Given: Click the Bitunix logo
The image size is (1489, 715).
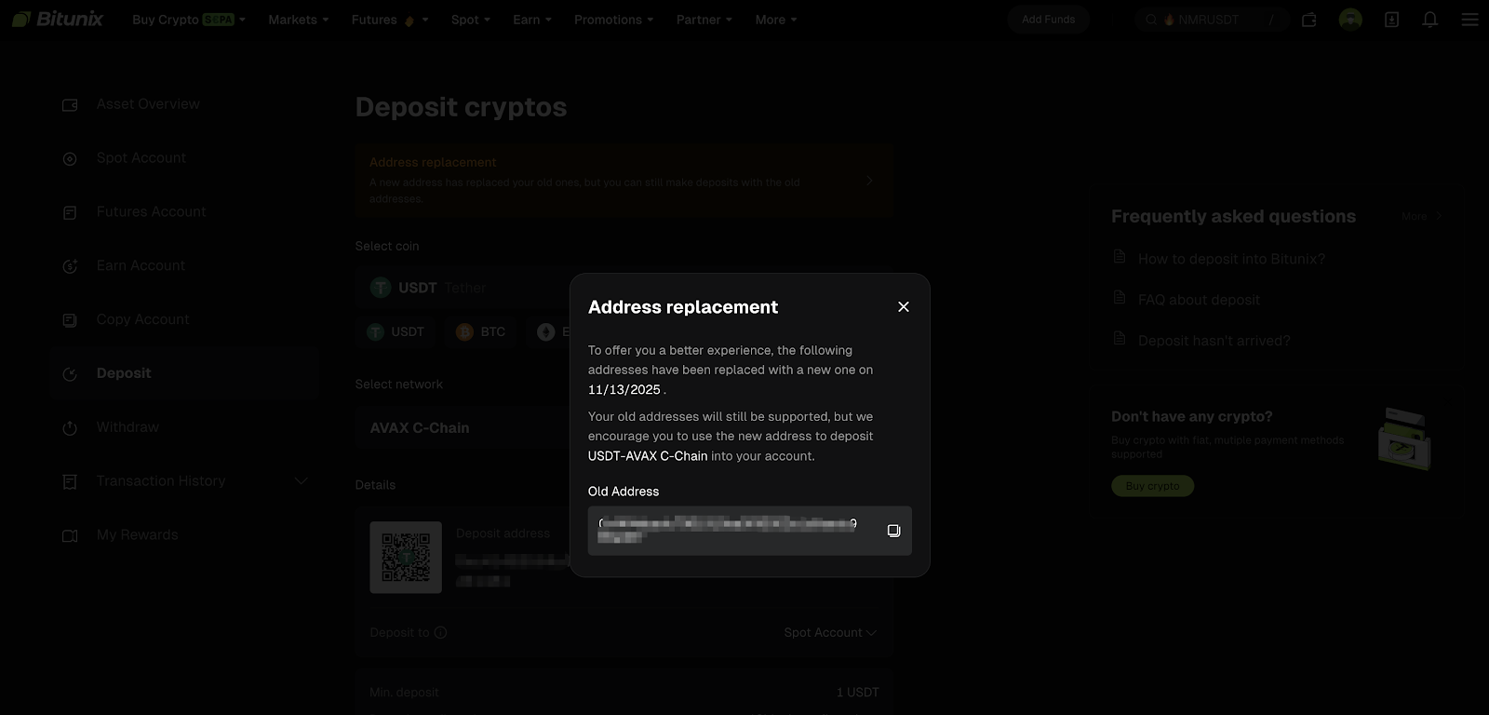Looking at the screenshot, I should 57,19.
